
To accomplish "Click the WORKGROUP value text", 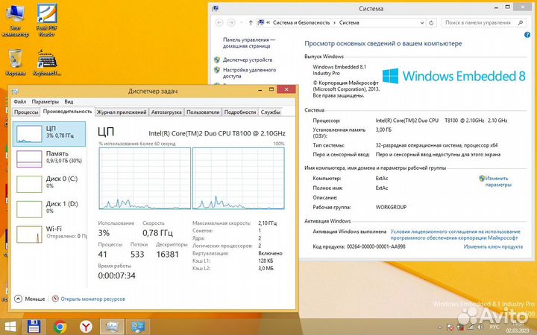I will 391,207.
